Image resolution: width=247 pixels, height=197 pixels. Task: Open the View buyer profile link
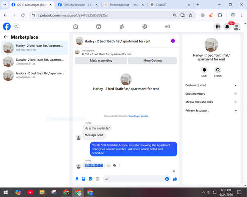pyautogui.click(x=138, y=116)
